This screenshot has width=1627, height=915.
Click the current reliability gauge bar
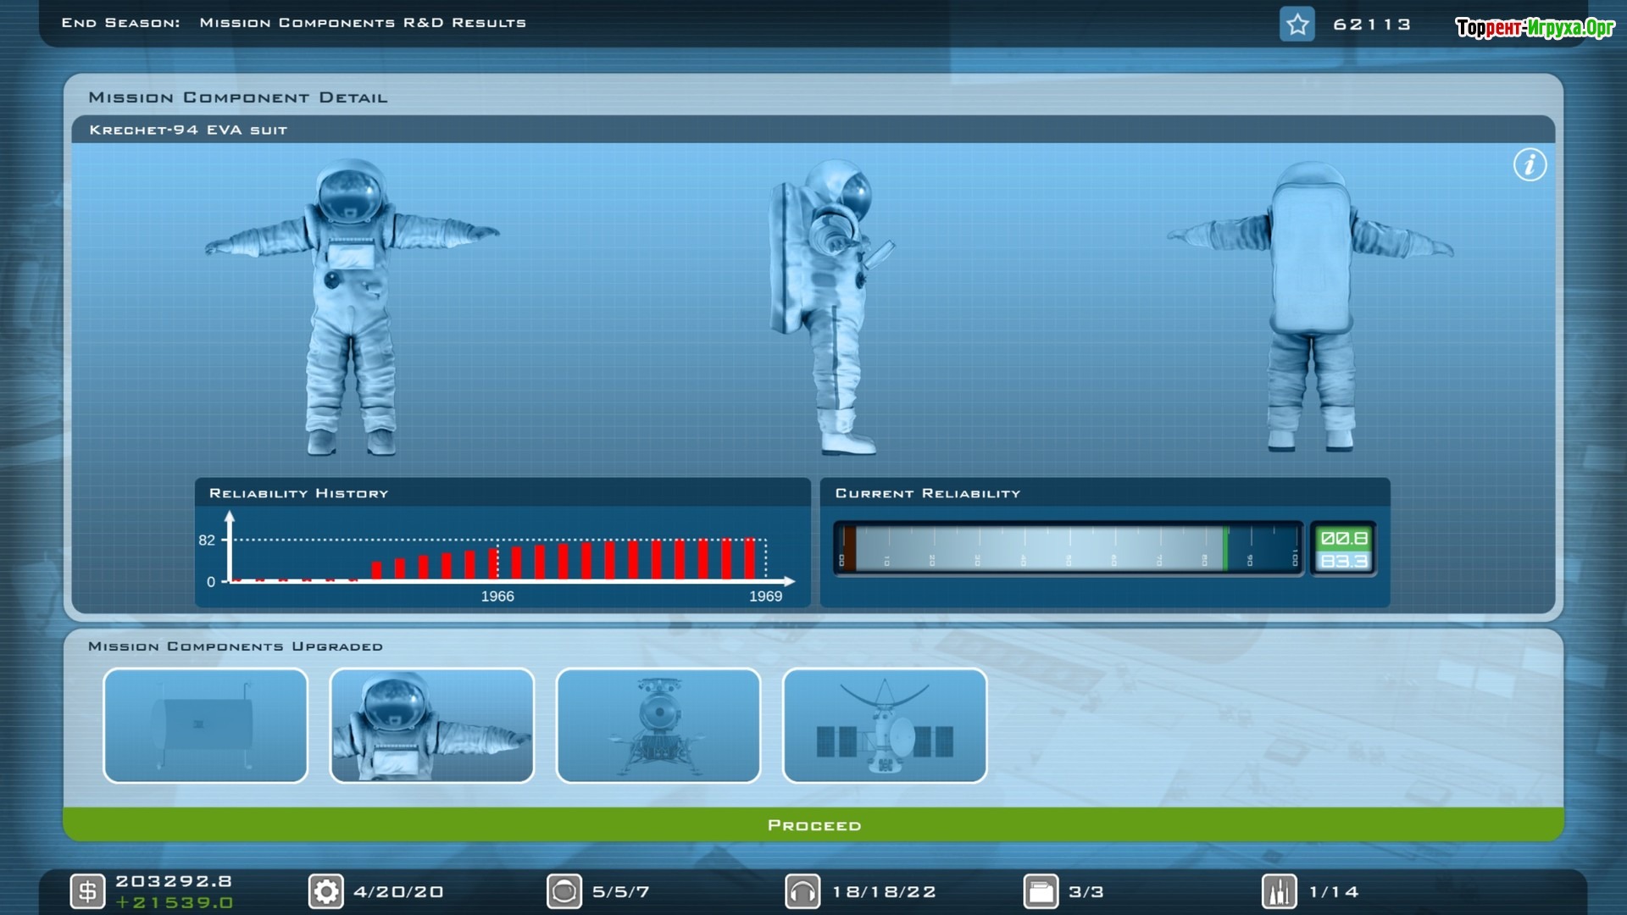(1068, 549)
